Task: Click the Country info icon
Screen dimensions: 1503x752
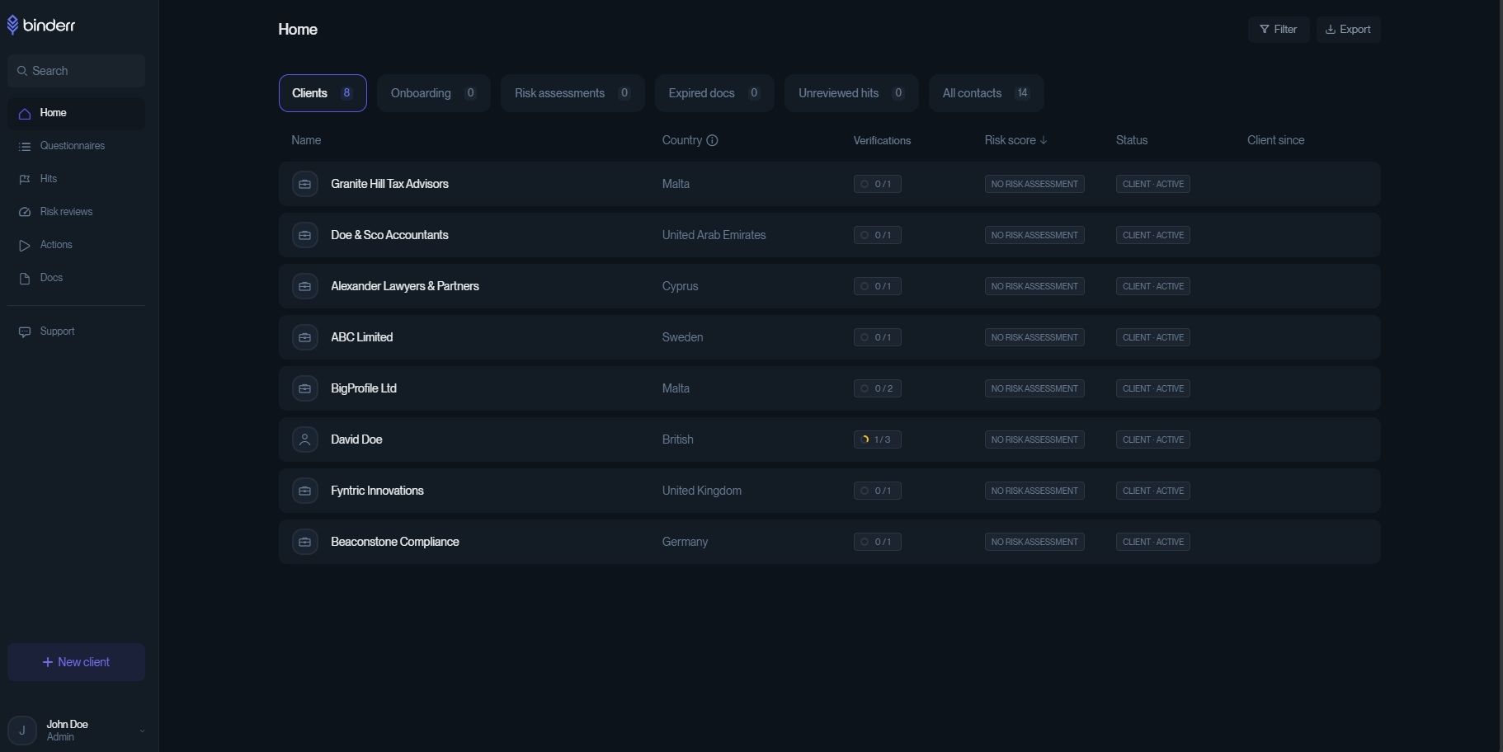Action: click(712, 140)
